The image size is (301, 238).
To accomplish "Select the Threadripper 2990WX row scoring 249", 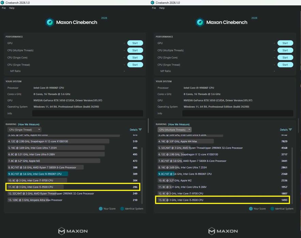I will tap(73, 193).
